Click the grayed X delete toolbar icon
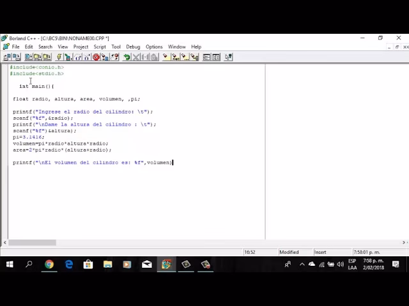409x306 pixels. [x=136, y=57]
